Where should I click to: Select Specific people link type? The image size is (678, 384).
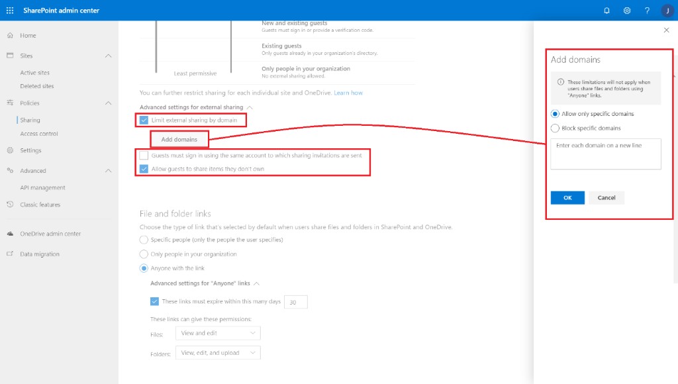point(144,240)
